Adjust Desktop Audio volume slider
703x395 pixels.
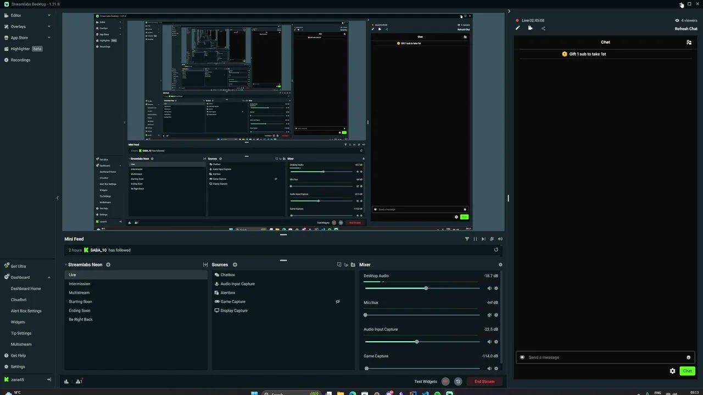click(x=422, y=289)
